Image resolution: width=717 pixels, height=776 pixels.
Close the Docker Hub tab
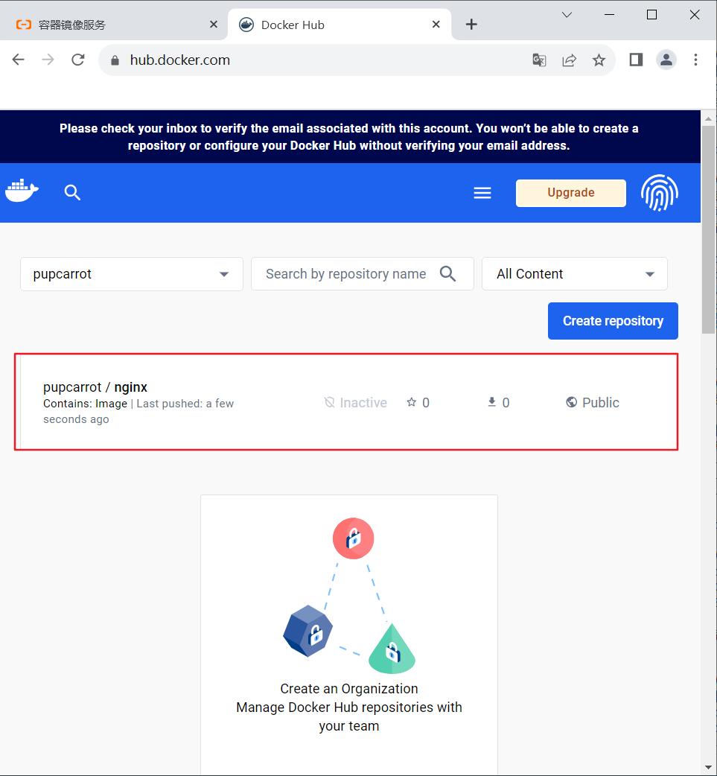click(x=436, y=25)
